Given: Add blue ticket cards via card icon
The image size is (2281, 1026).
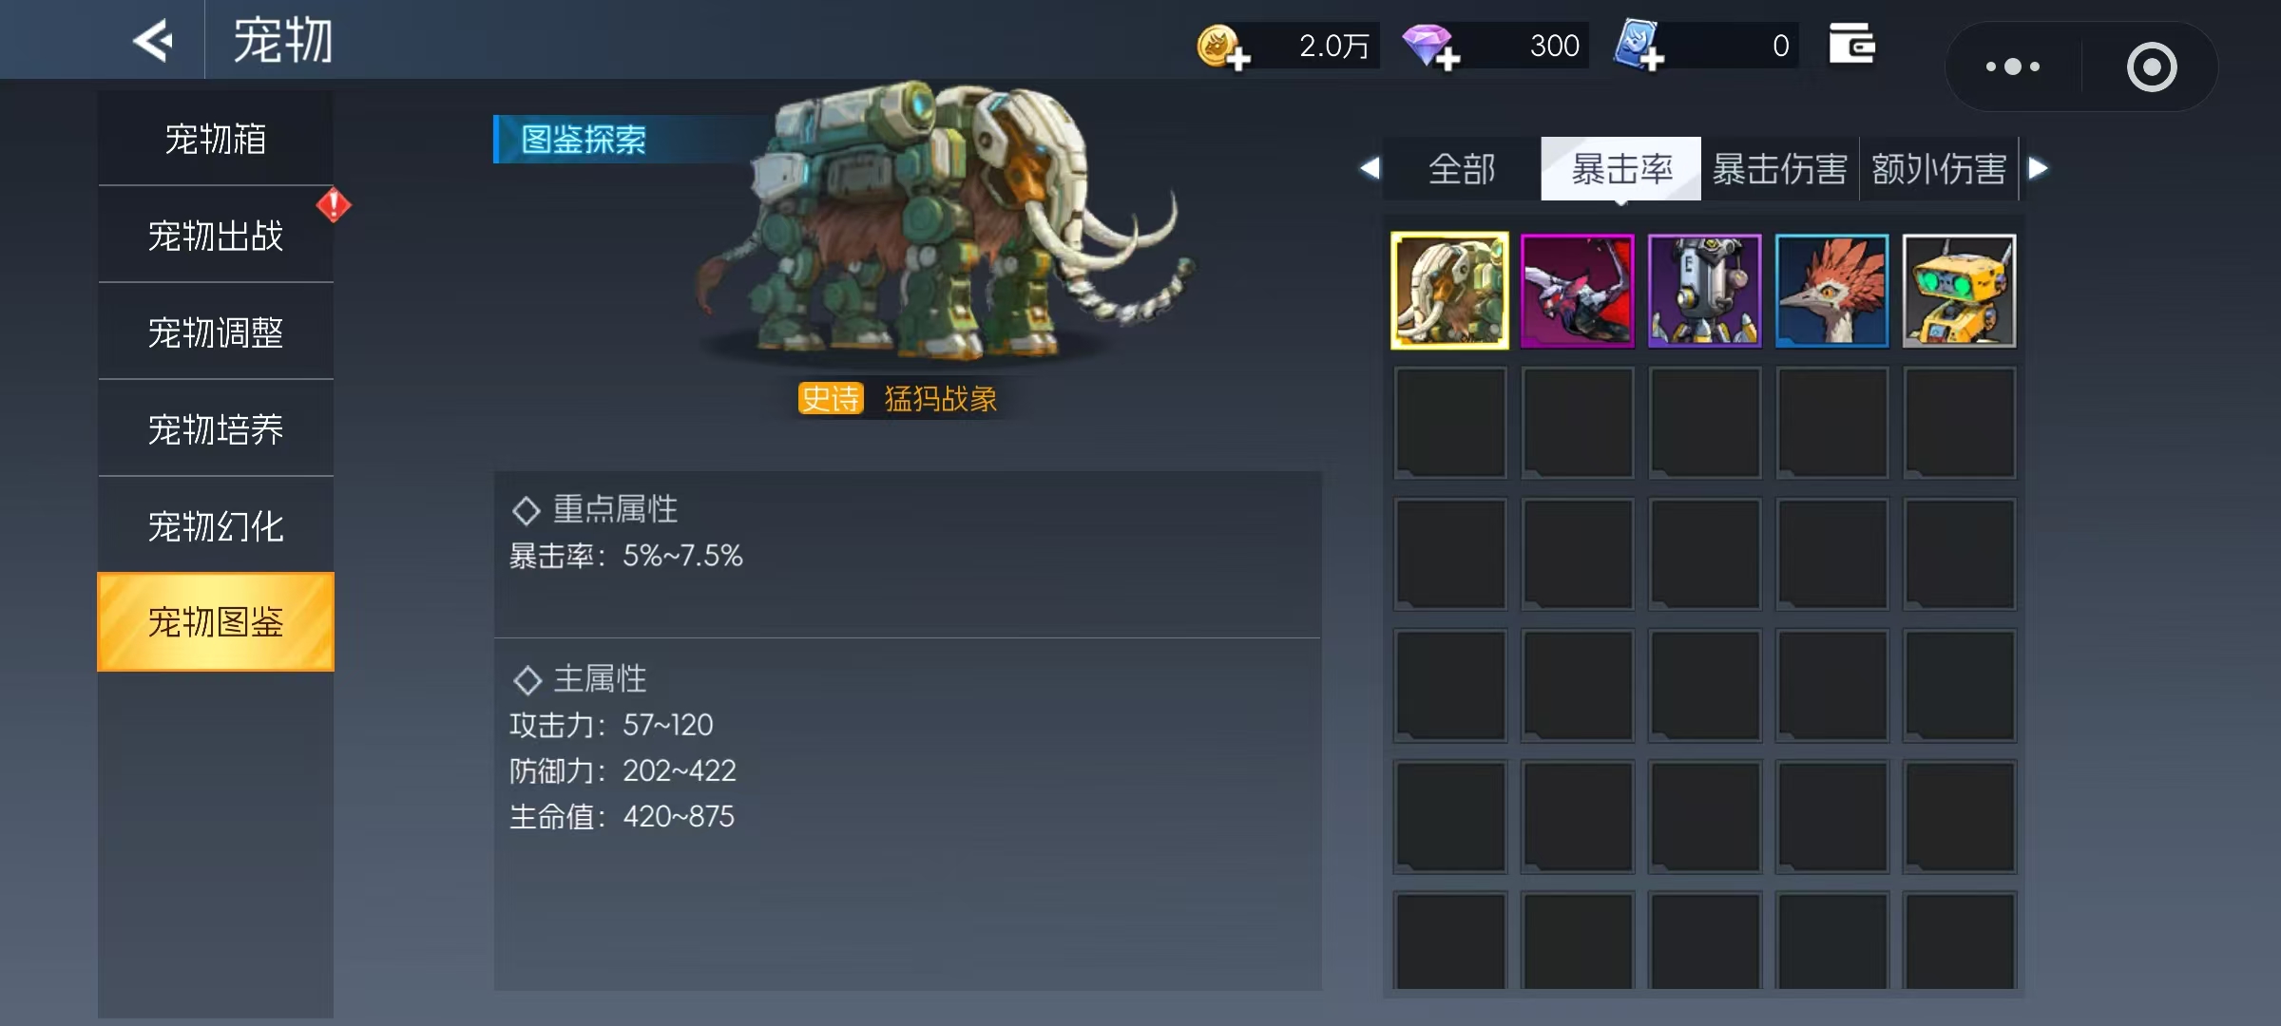Looking at the screenshot, I should click(x=1639, y=46).
